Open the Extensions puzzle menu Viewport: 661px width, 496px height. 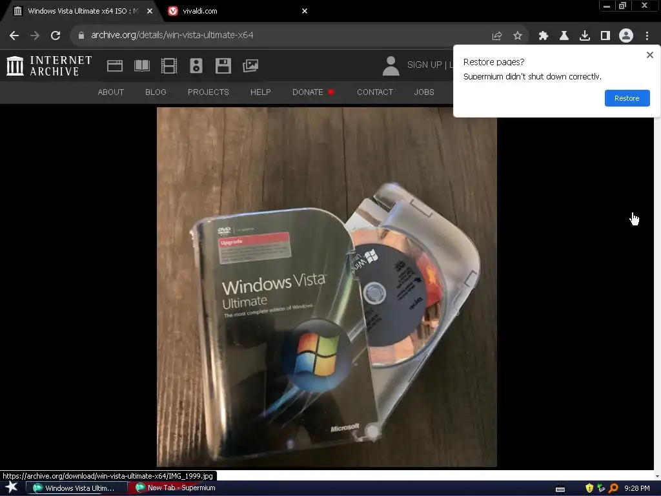click(x=543, y=36)
